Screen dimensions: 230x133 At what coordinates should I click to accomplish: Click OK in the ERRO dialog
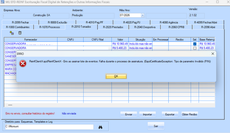[x=116, y=76]
